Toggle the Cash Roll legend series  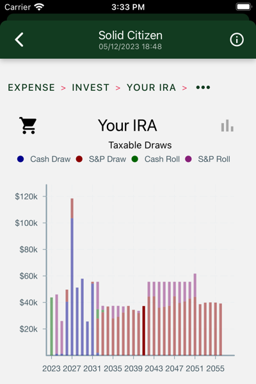[156, 159]
